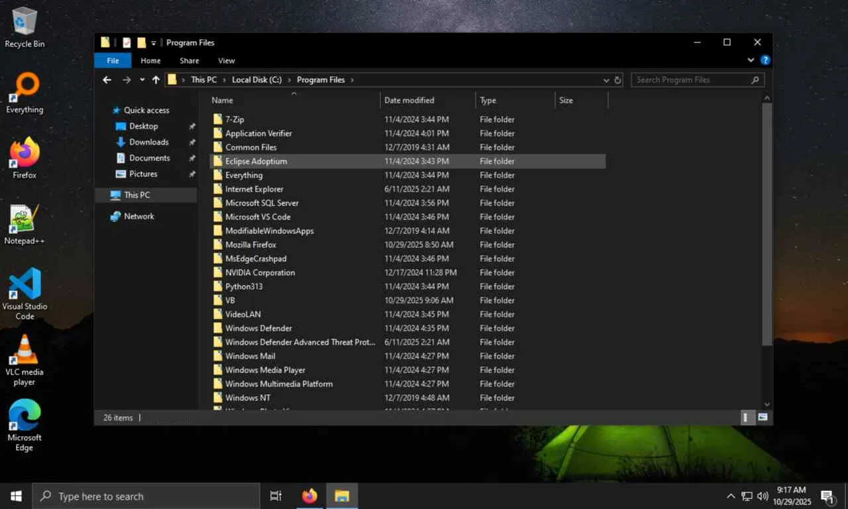This screenshot has width=848, height=509.
Task: Open Desktop in the navigation pane
Action: [144, 126]
